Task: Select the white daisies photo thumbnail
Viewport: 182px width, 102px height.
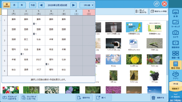Action: point(52,90)
